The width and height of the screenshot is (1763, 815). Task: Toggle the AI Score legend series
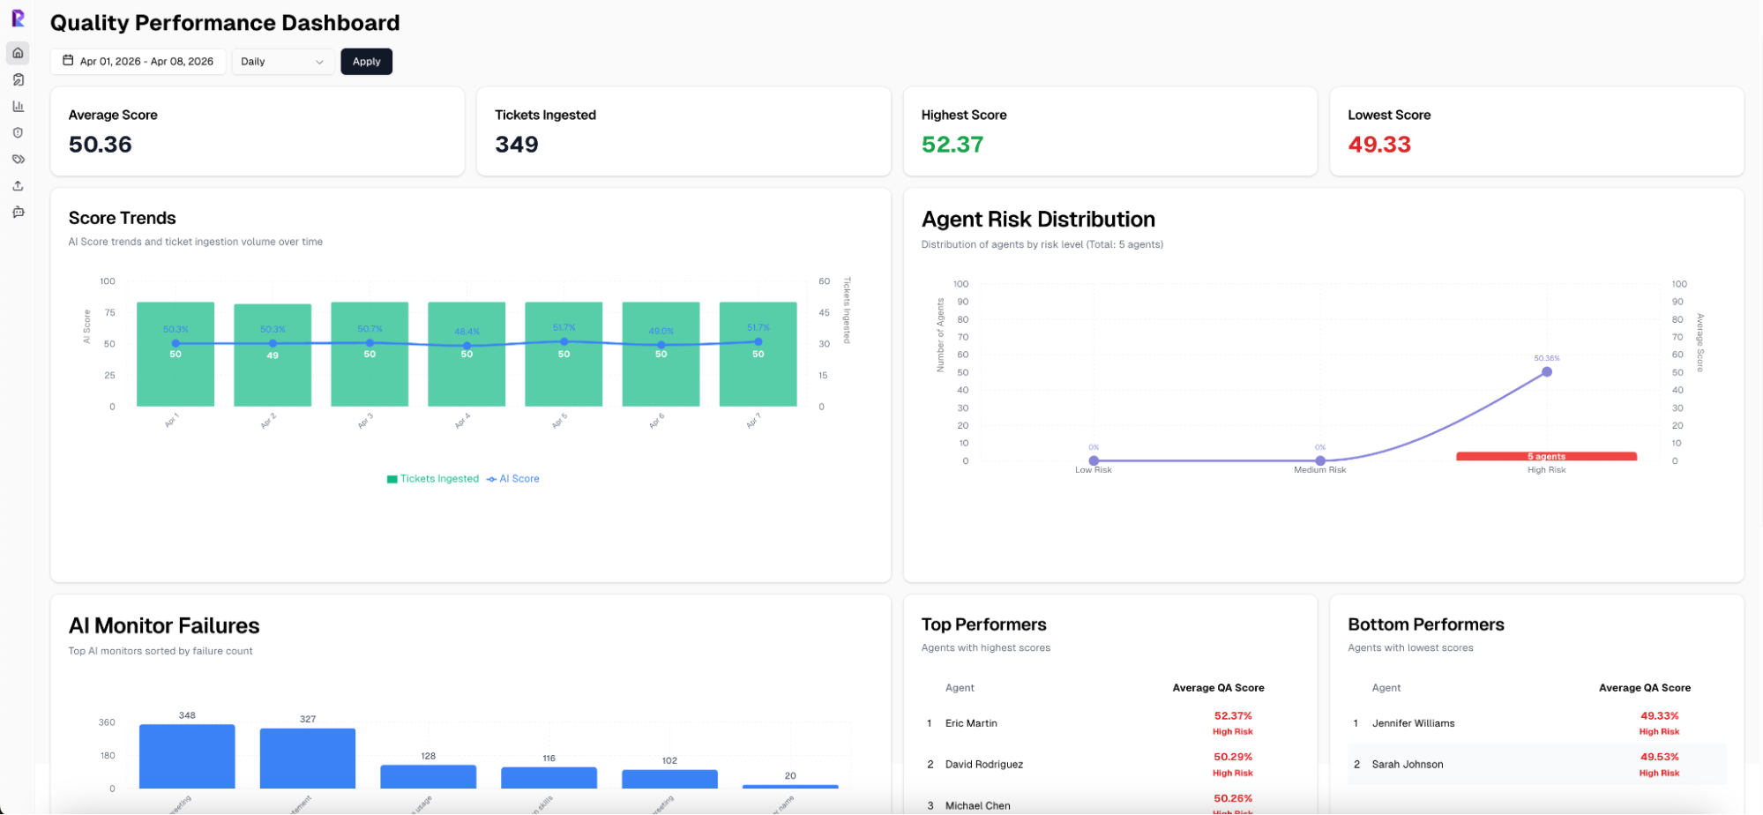[x=513, y=479]
